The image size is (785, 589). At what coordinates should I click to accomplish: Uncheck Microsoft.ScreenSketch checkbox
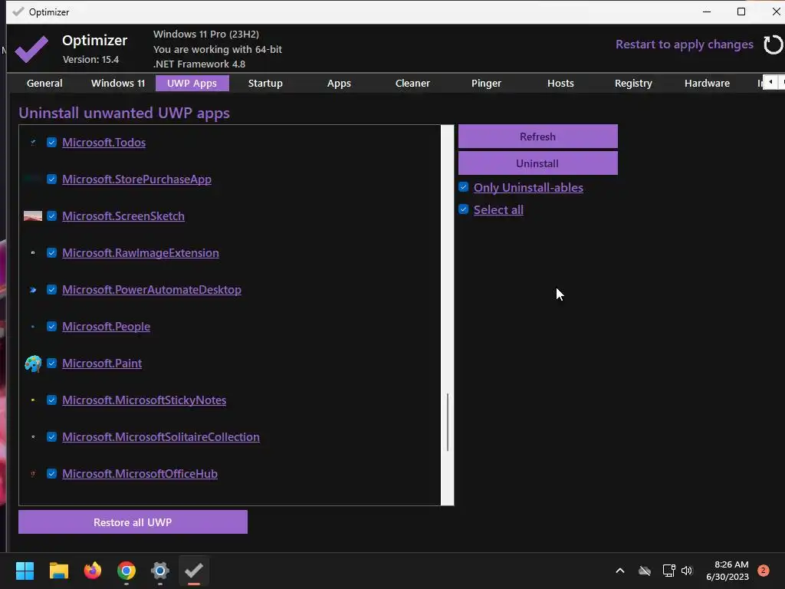click(51, 216)
